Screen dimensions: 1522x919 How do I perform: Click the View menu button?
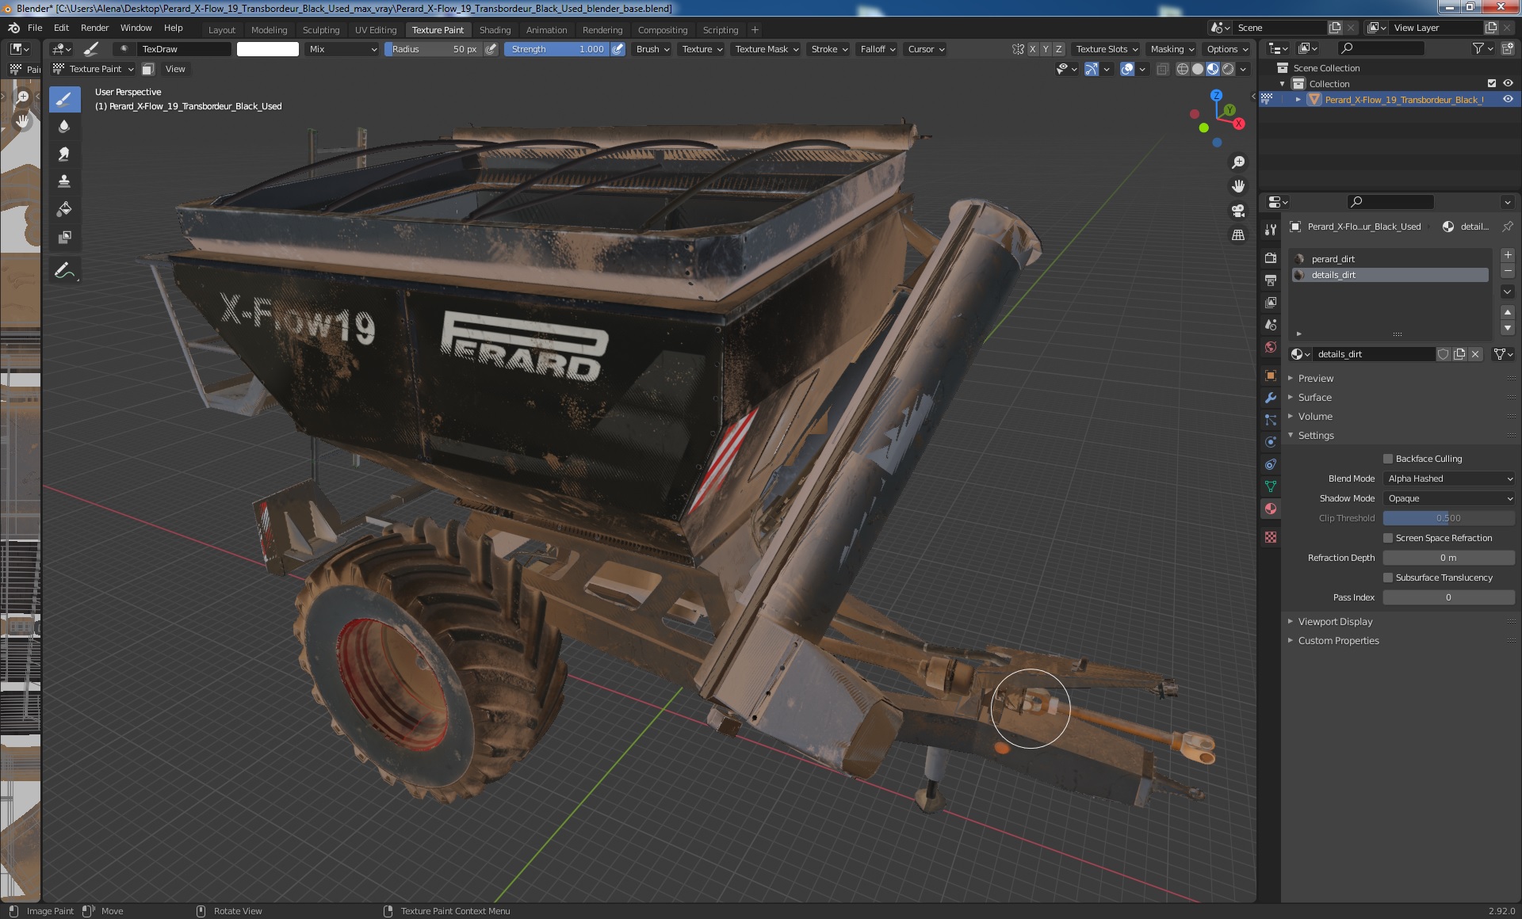[x=175, y=69]
